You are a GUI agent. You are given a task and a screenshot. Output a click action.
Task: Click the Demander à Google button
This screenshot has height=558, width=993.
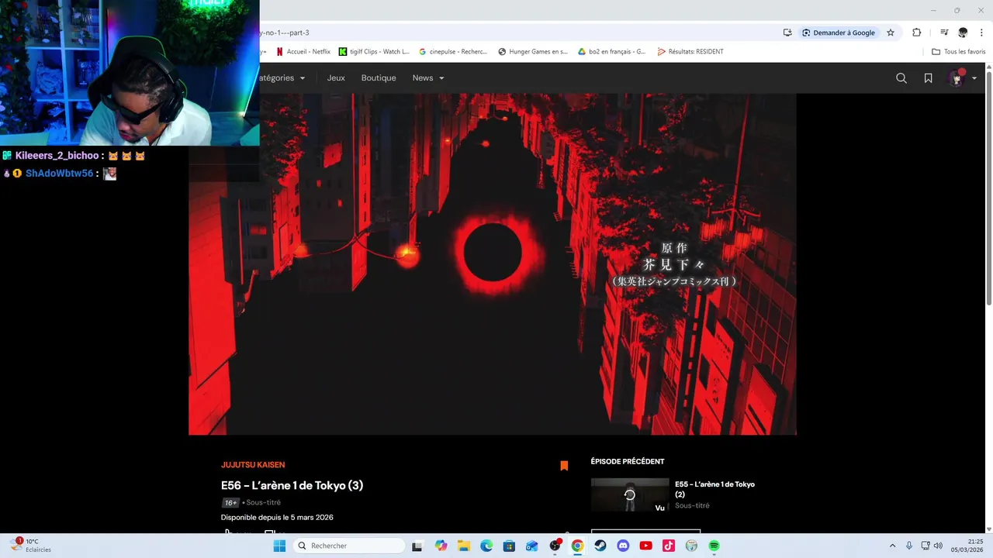tap(839, 33)
